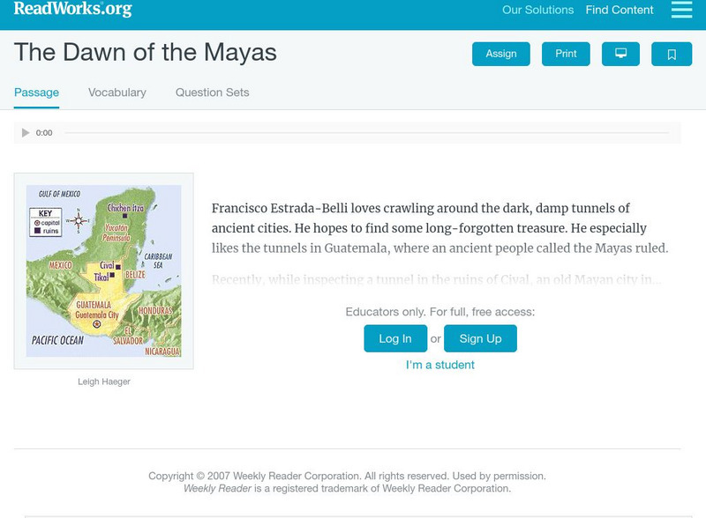This screenshot has height=518, width=706.
Task: Click the audio progress bar
Action: coord(366,133)
